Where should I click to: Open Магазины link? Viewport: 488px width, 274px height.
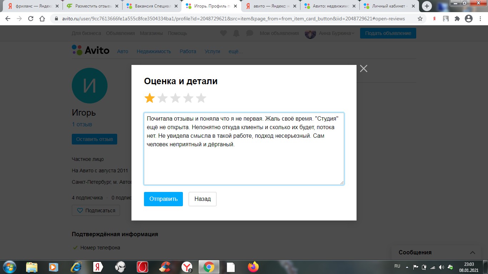tap(151, 33)
